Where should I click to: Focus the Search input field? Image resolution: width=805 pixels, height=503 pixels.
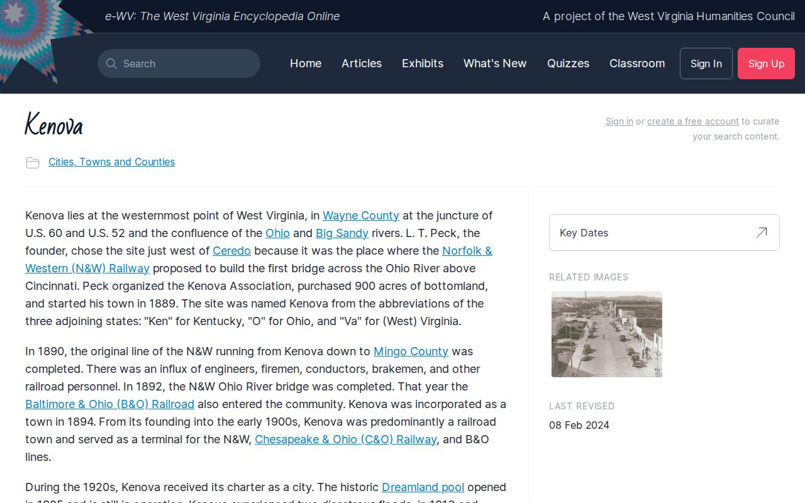[x=179, y=64]
